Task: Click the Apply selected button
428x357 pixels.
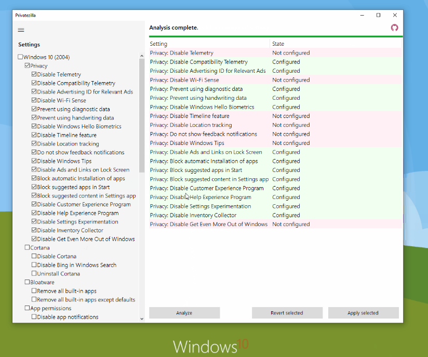Action: tap(363, 313)
